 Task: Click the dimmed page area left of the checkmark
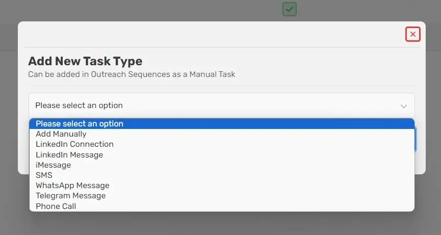[141, 10]
